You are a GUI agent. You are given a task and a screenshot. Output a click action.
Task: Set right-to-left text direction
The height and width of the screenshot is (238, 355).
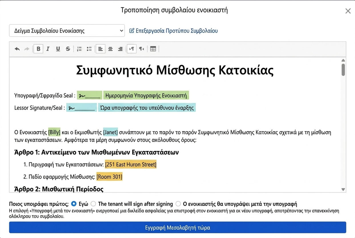(x=142, y=49)
